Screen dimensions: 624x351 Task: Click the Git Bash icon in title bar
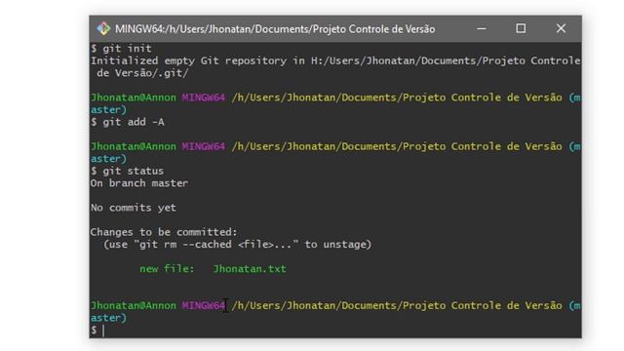pos(103,28)
